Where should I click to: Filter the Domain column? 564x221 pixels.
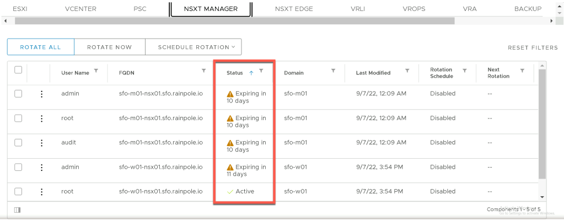[x=333, y=71]
